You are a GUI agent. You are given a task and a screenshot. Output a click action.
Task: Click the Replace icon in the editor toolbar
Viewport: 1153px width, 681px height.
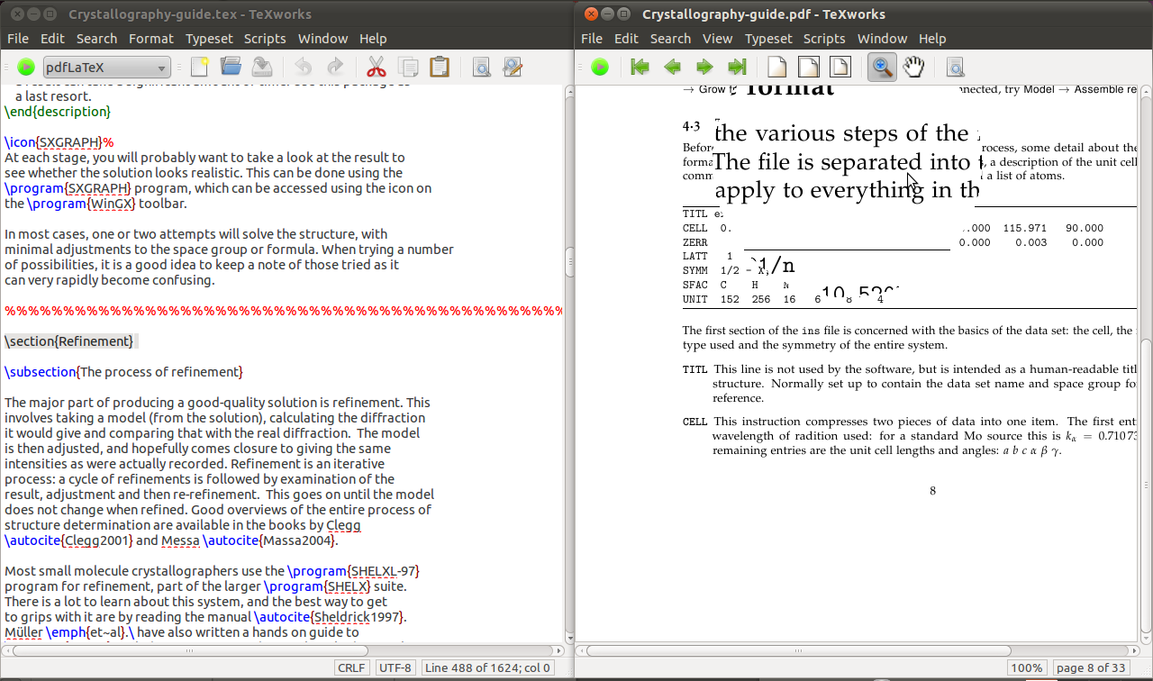coord(513,67)
